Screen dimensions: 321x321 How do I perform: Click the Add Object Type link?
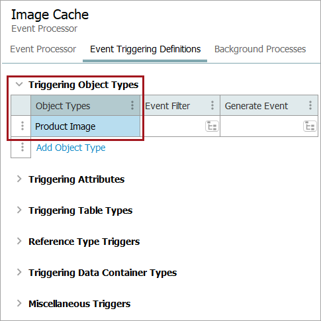pyautogui.click(x=71, y=148)
